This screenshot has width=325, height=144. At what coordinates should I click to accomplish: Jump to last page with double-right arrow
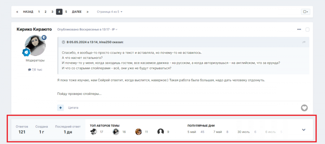tap(87, 12)
